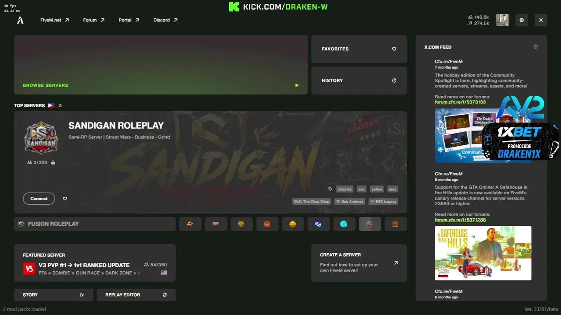Click the green play arrow in Browse Servers
The image size is (561, 315).
click(297, 85)
